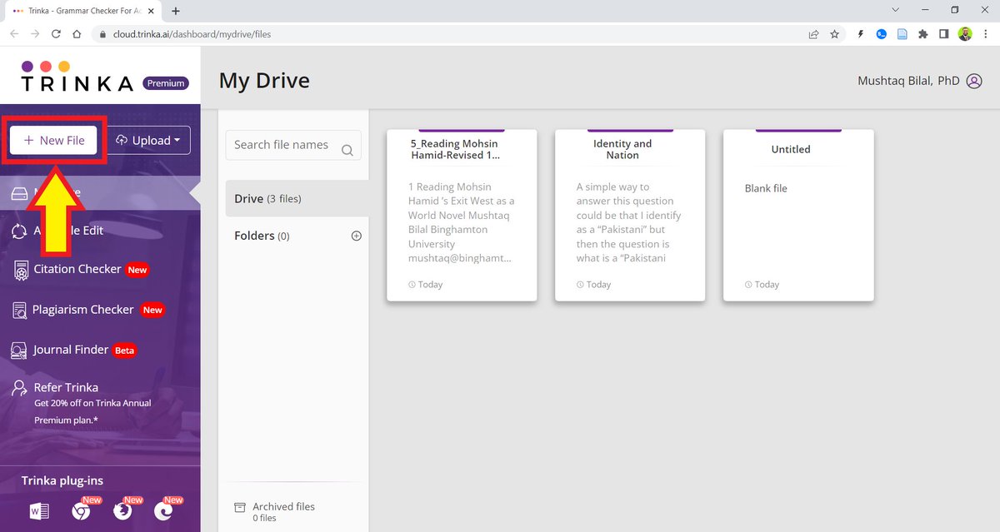
Task: Click the Refer Trinka person icon
Action: [x=19, y=388]
